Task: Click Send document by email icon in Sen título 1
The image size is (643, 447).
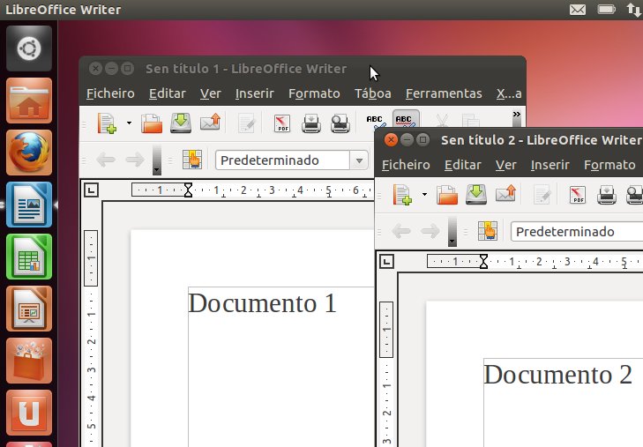Action: pos(211,122)
